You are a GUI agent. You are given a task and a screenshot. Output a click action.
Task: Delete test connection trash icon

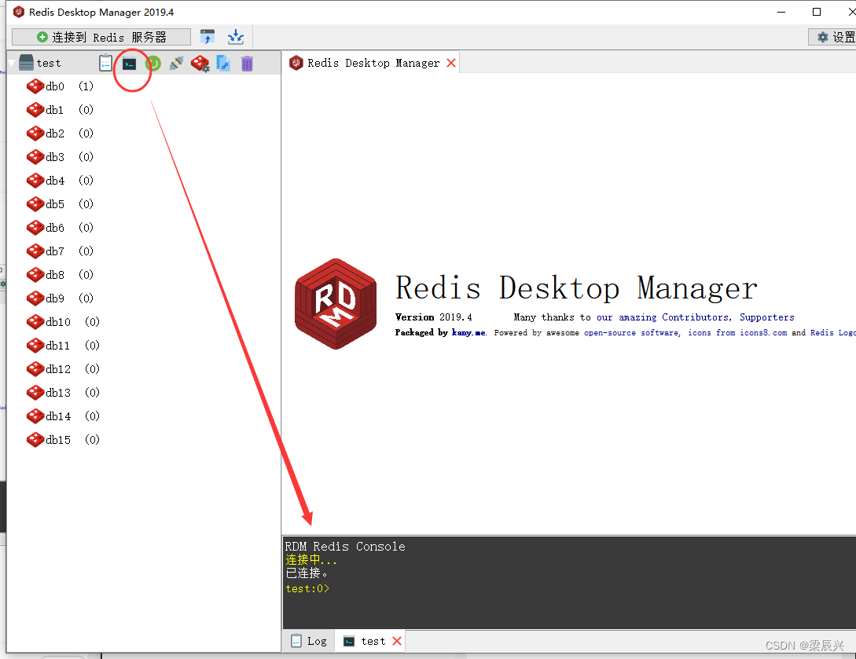tap(248, 64)
